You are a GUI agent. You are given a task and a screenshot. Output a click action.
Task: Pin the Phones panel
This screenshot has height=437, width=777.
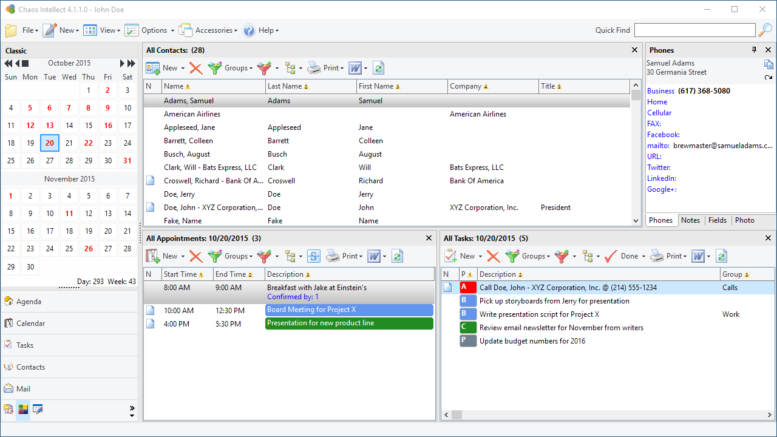(755, 50)
